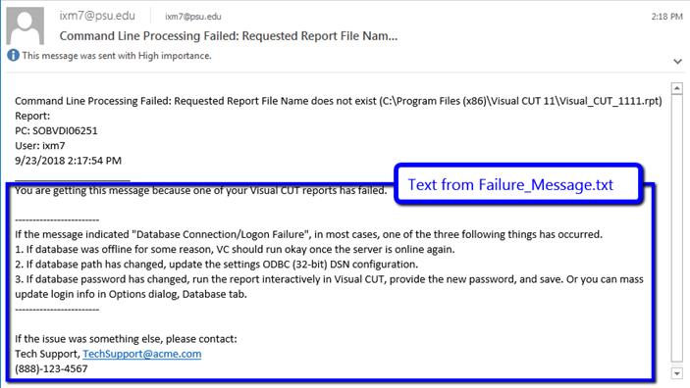Click the Report: label line
The height and width of the screenshot is (388, 690).
[32, 116]
